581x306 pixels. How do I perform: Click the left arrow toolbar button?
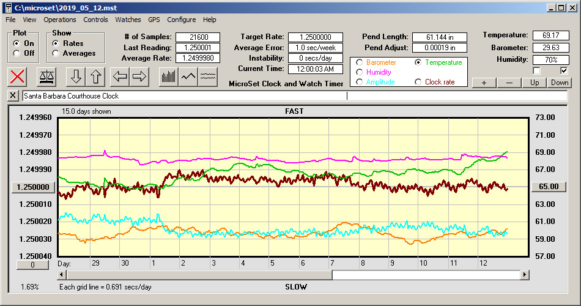coord(120,76)
